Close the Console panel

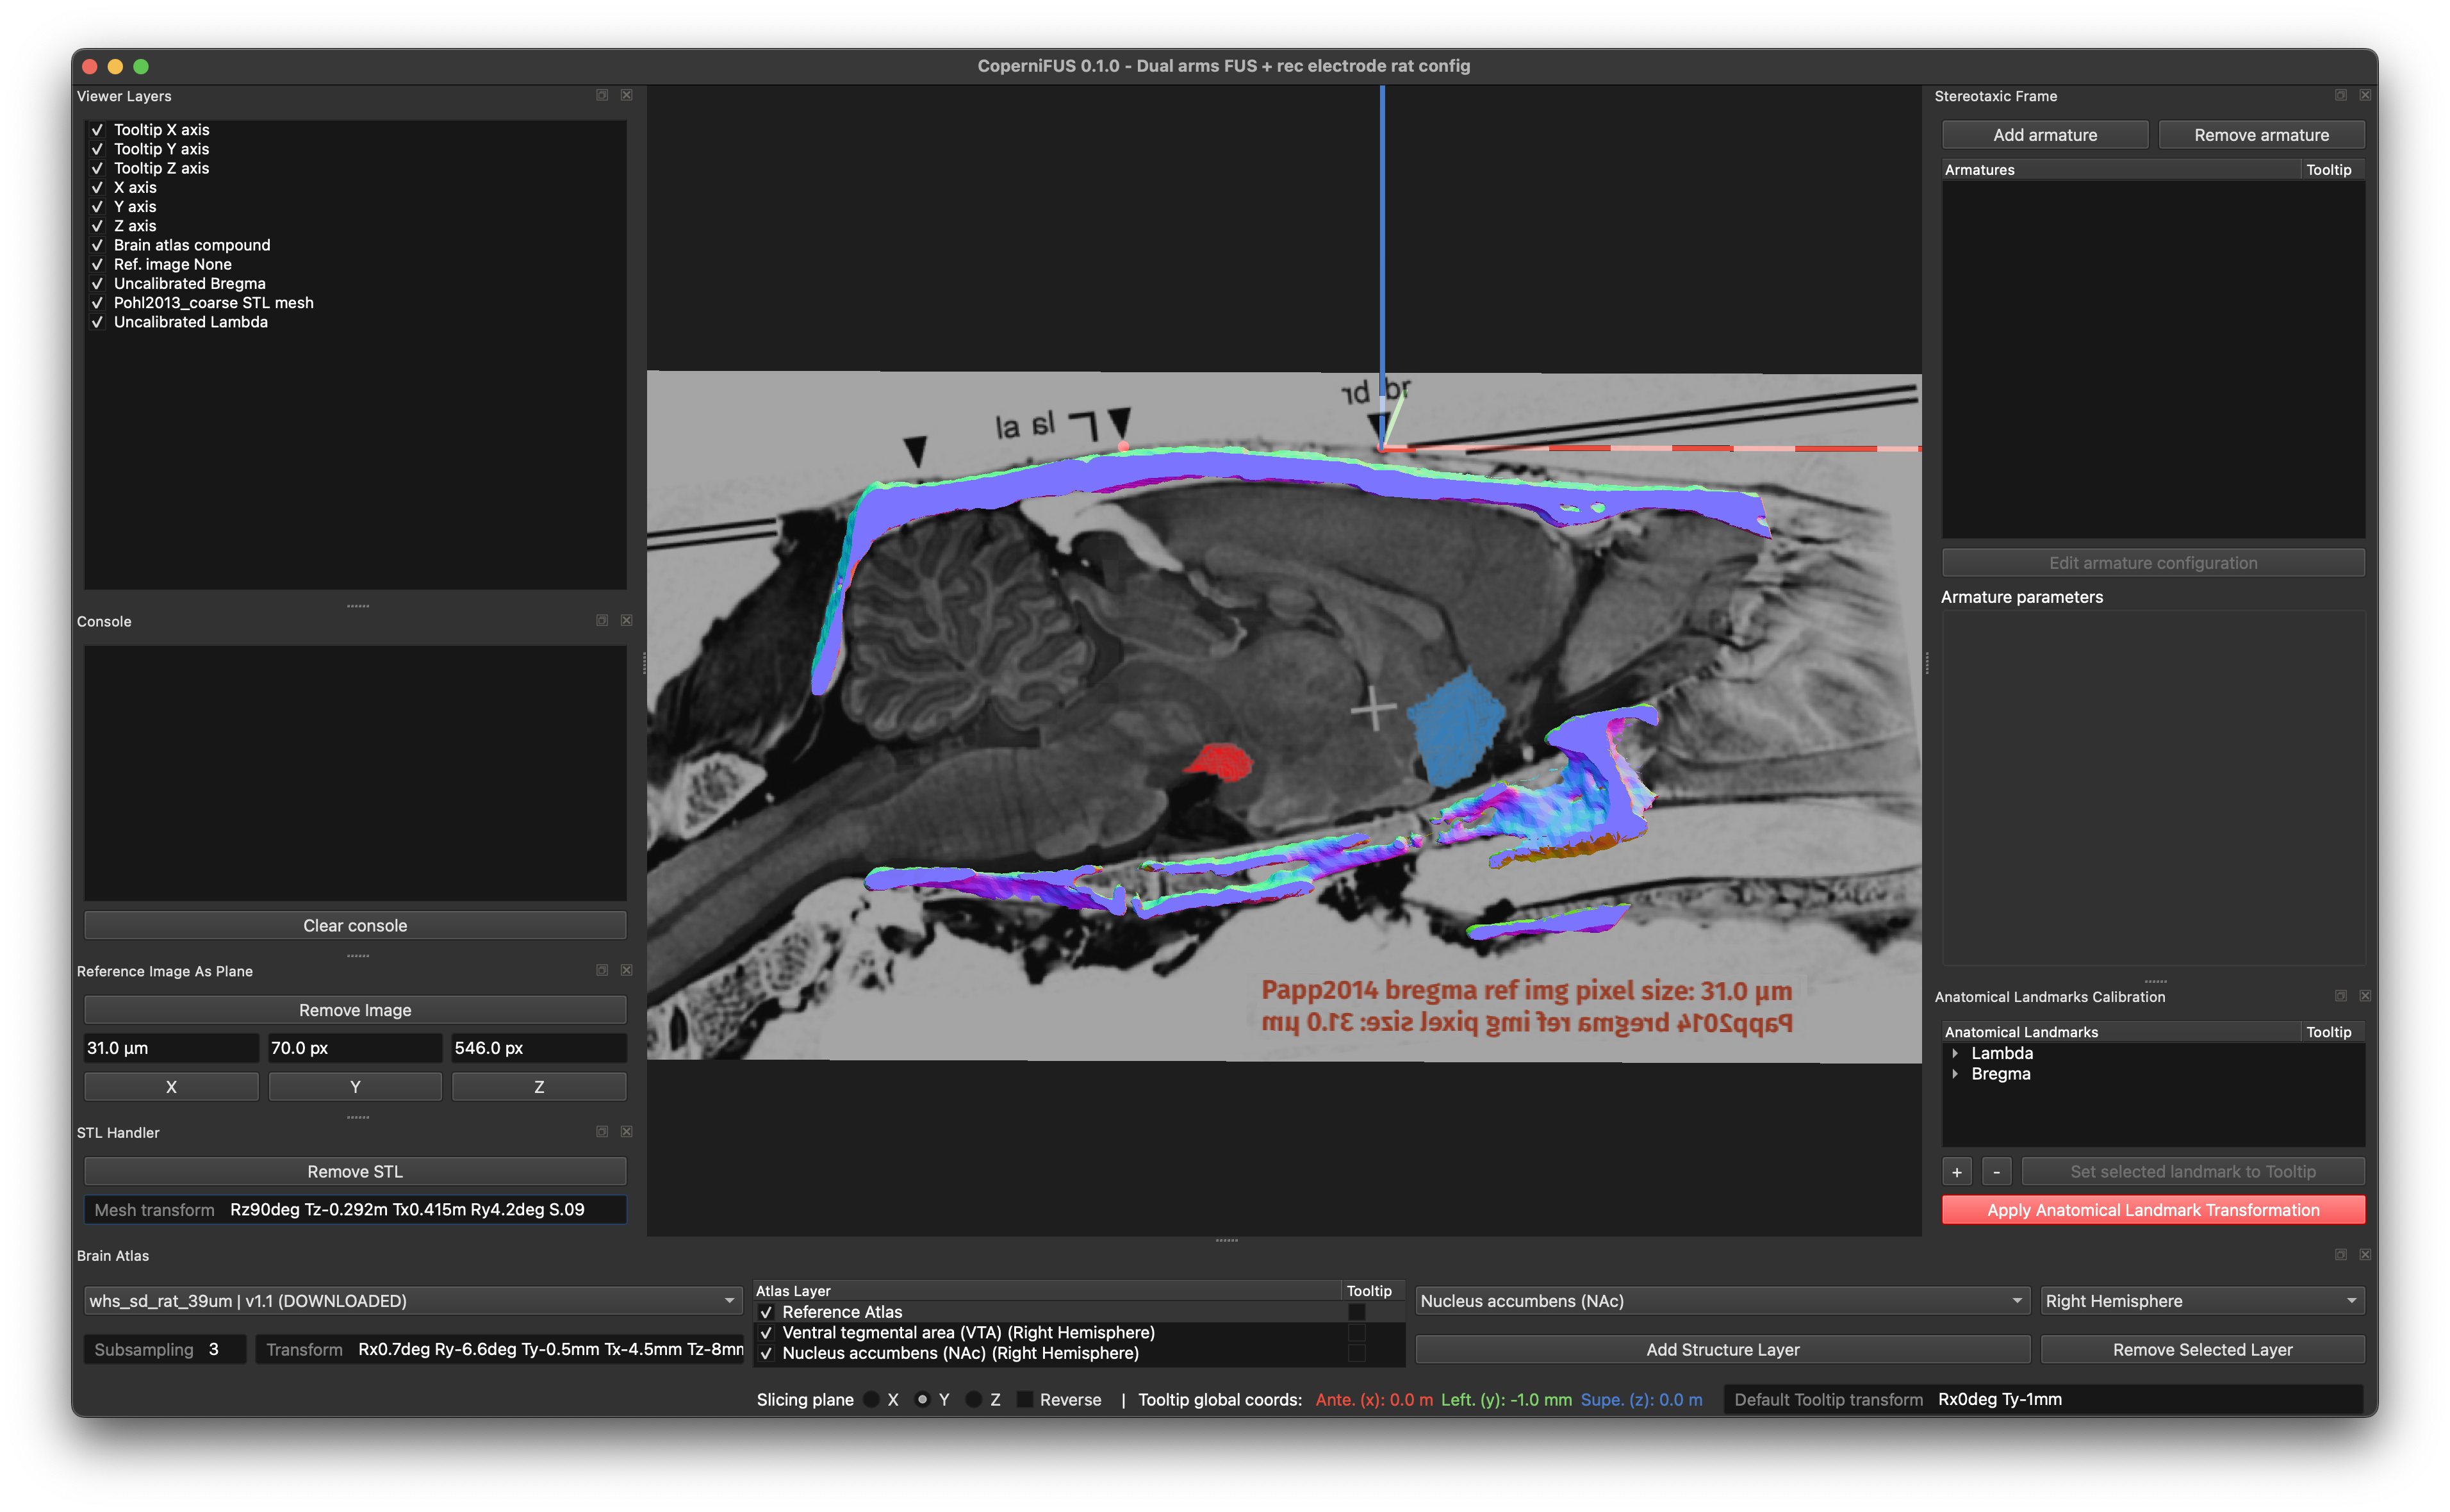626,620
